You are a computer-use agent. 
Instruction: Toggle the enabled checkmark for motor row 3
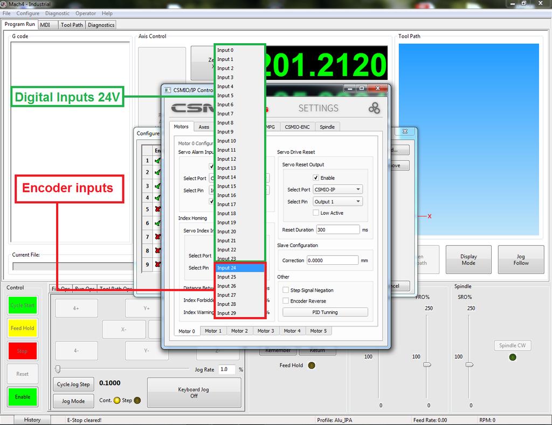tap(158, 186)
